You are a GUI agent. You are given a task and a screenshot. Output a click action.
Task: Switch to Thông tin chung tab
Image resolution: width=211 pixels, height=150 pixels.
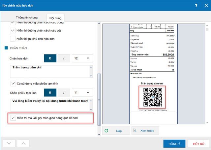pyautogui.click(x=27, y=17)
